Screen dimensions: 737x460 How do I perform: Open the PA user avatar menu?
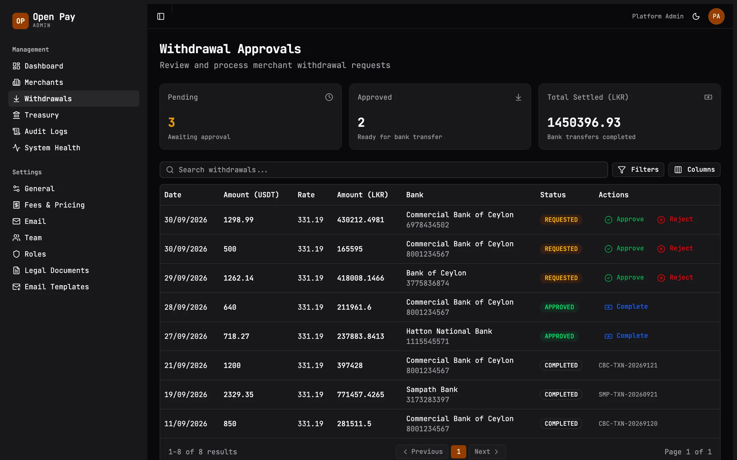click(x=716, y=16)
